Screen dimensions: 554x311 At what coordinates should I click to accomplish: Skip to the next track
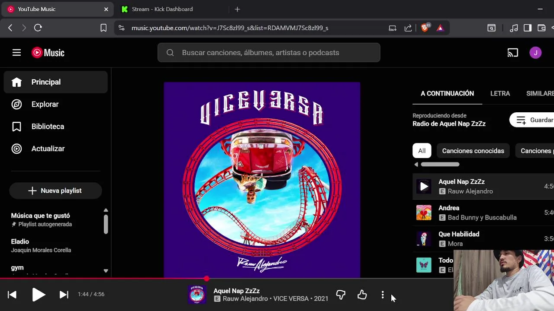tap(64, 295)
